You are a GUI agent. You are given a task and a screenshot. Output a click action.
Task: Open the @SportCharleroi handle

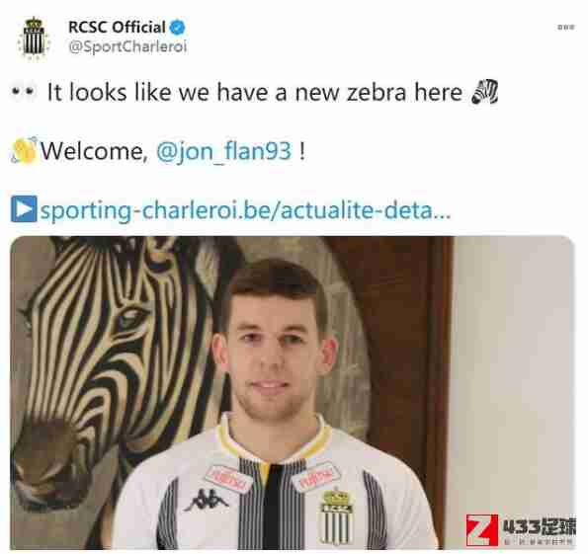(x=127, y=46)
